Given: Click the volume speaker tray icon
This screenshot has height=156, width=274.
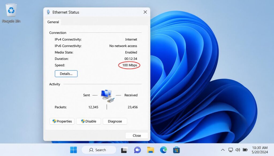Looking at the screenshot, I should coord(238,150).
